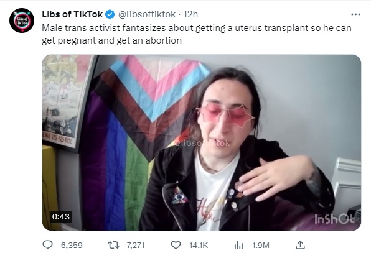Click the Libs of TikTok profile avatar
Screen dimensions: 371x258
point(22,21)
